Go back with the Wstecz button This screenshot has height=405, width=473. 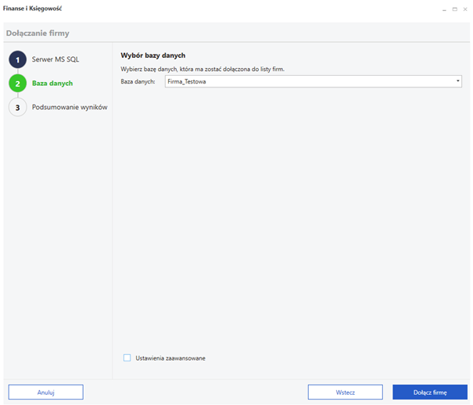(x=345, y=392)
